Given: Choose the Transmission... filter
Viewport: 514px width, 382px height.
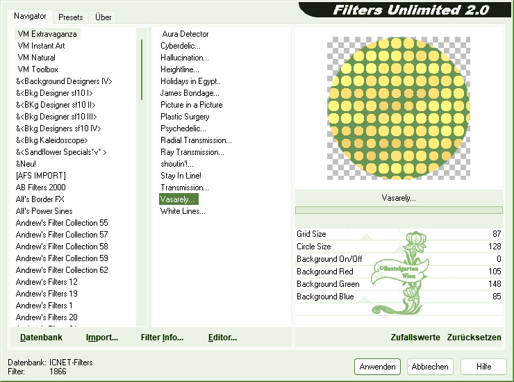Looking at the screenshot, I should 185,188.
